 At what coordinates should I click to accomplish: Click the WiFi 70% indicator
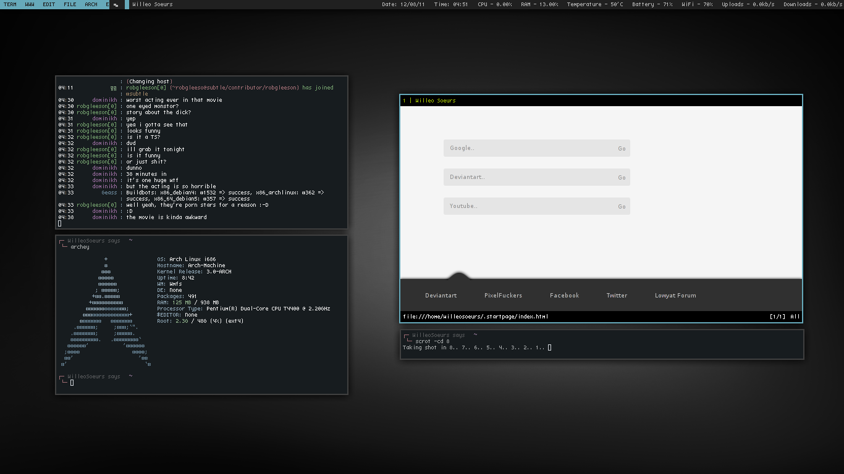pos(697,4)
